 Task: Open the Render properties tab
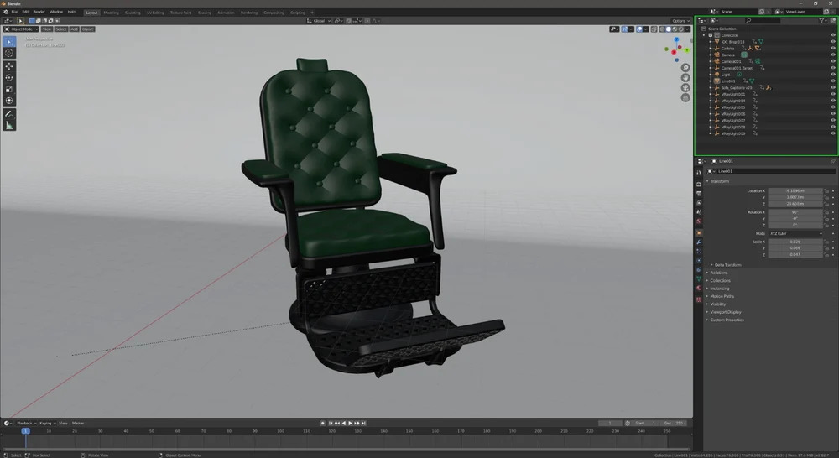tap(699, 184)
